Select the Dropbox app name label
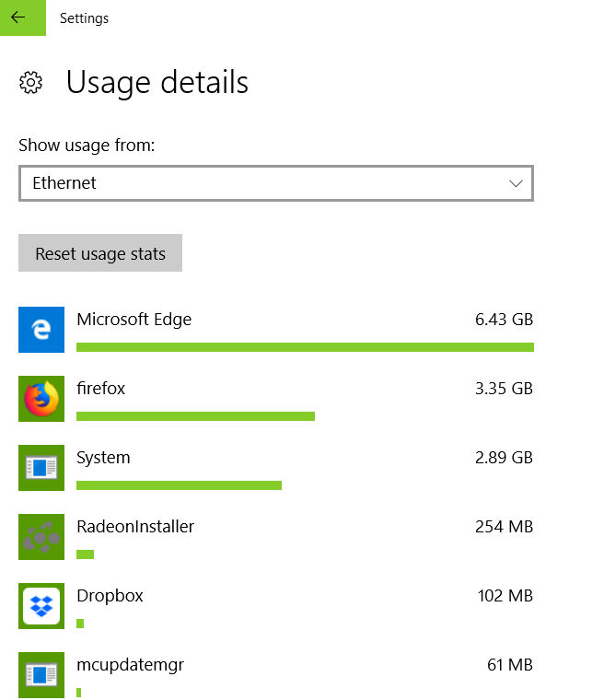Image resolution: width=592 pixels, height=700 pixels. [x=110, y=596]
